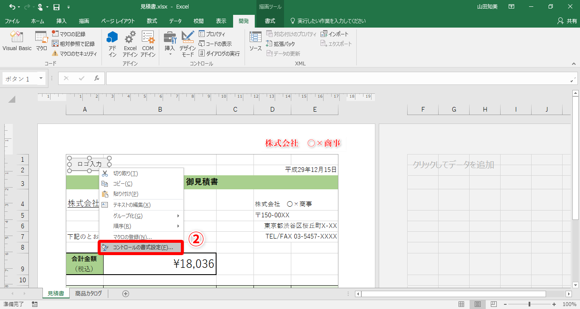Open the Macros dialog icon
580x309 pixels.
(42, 42)
